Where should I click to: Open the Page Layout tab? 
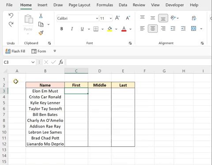click(x=79, y=5)
